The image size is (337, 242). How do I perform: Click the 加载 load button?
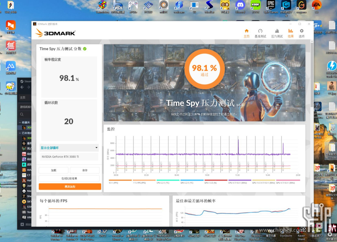click(x=53, y=170)
